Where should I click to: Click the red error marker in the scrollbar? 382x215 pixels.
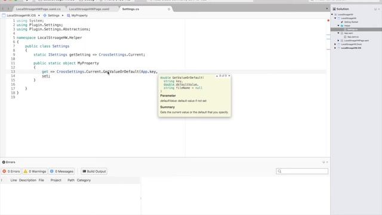pos(328,20)
